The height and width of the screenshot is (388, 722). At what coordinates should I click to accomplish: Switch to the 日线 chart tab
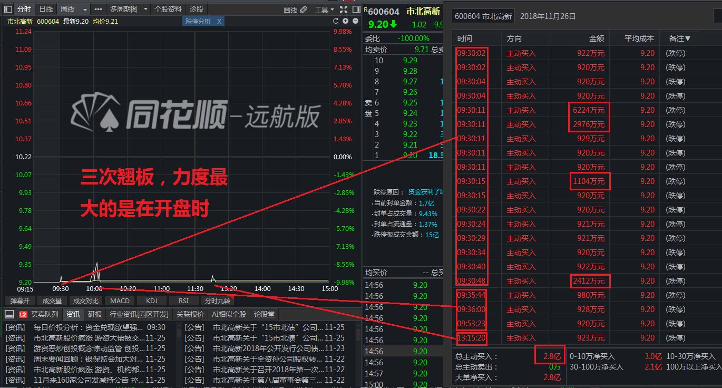tap(46, 9)
